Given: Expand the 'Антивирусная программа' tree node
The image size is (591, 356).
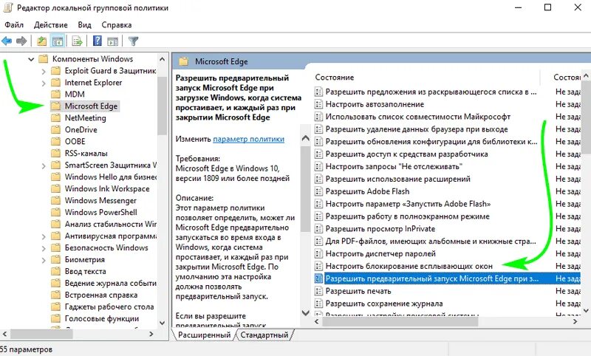Looking at the screenshot, I should point(44,236).
